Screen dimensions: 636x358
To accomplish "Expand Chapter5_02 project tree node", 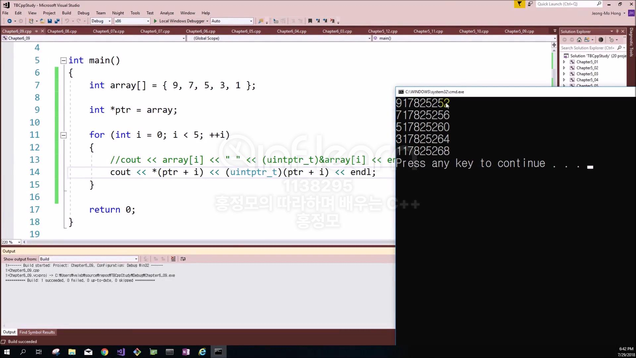I will (x=564, y=68).
